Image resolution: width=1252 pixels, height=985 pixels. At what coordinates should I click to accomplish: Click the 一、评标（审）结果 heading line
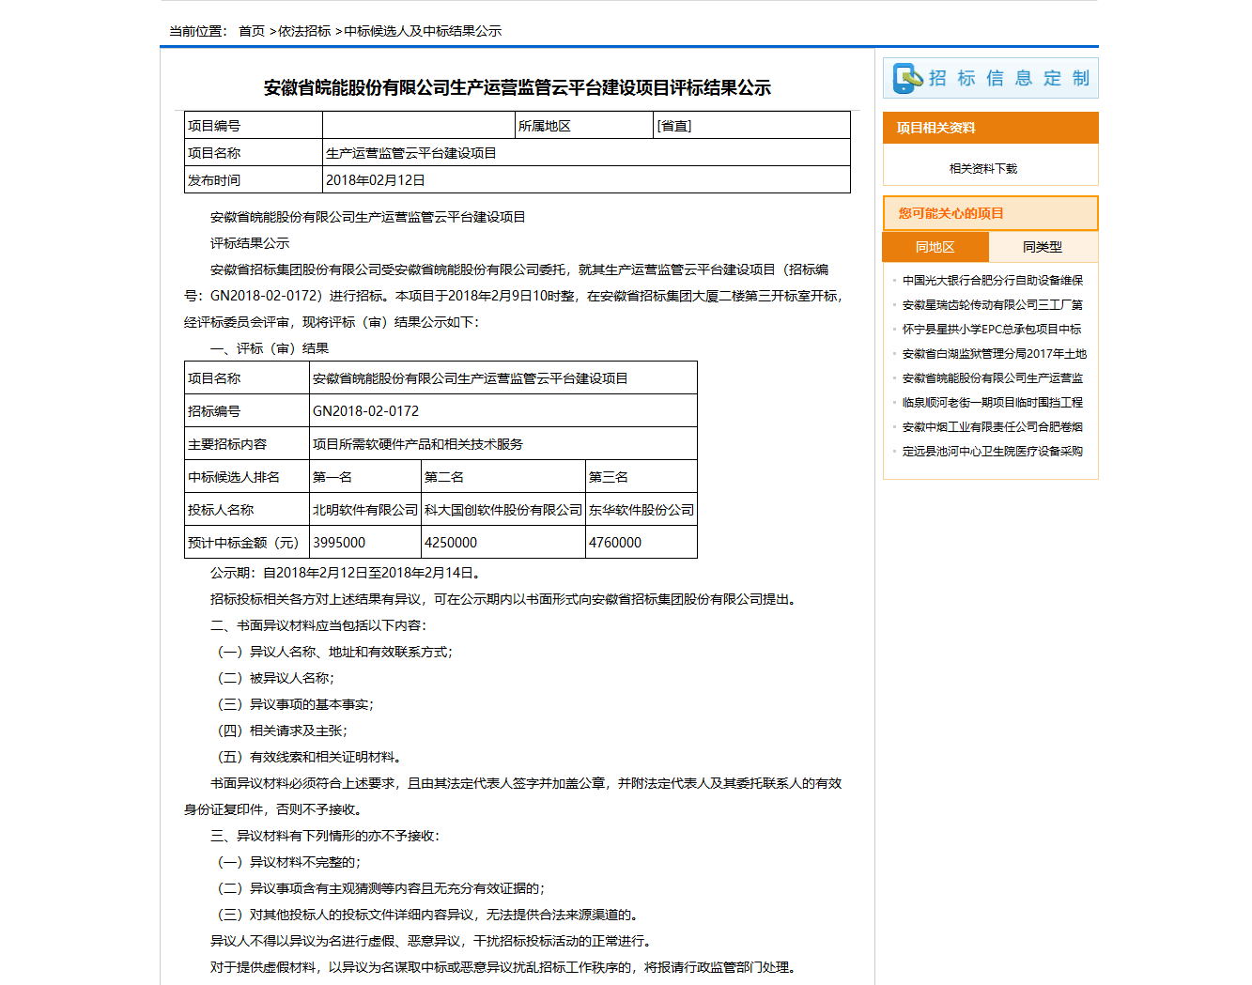pos(270,348)
